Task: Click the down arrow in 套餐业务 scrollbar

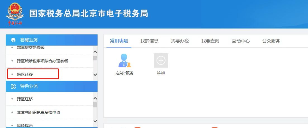Action: coord(95,75)
